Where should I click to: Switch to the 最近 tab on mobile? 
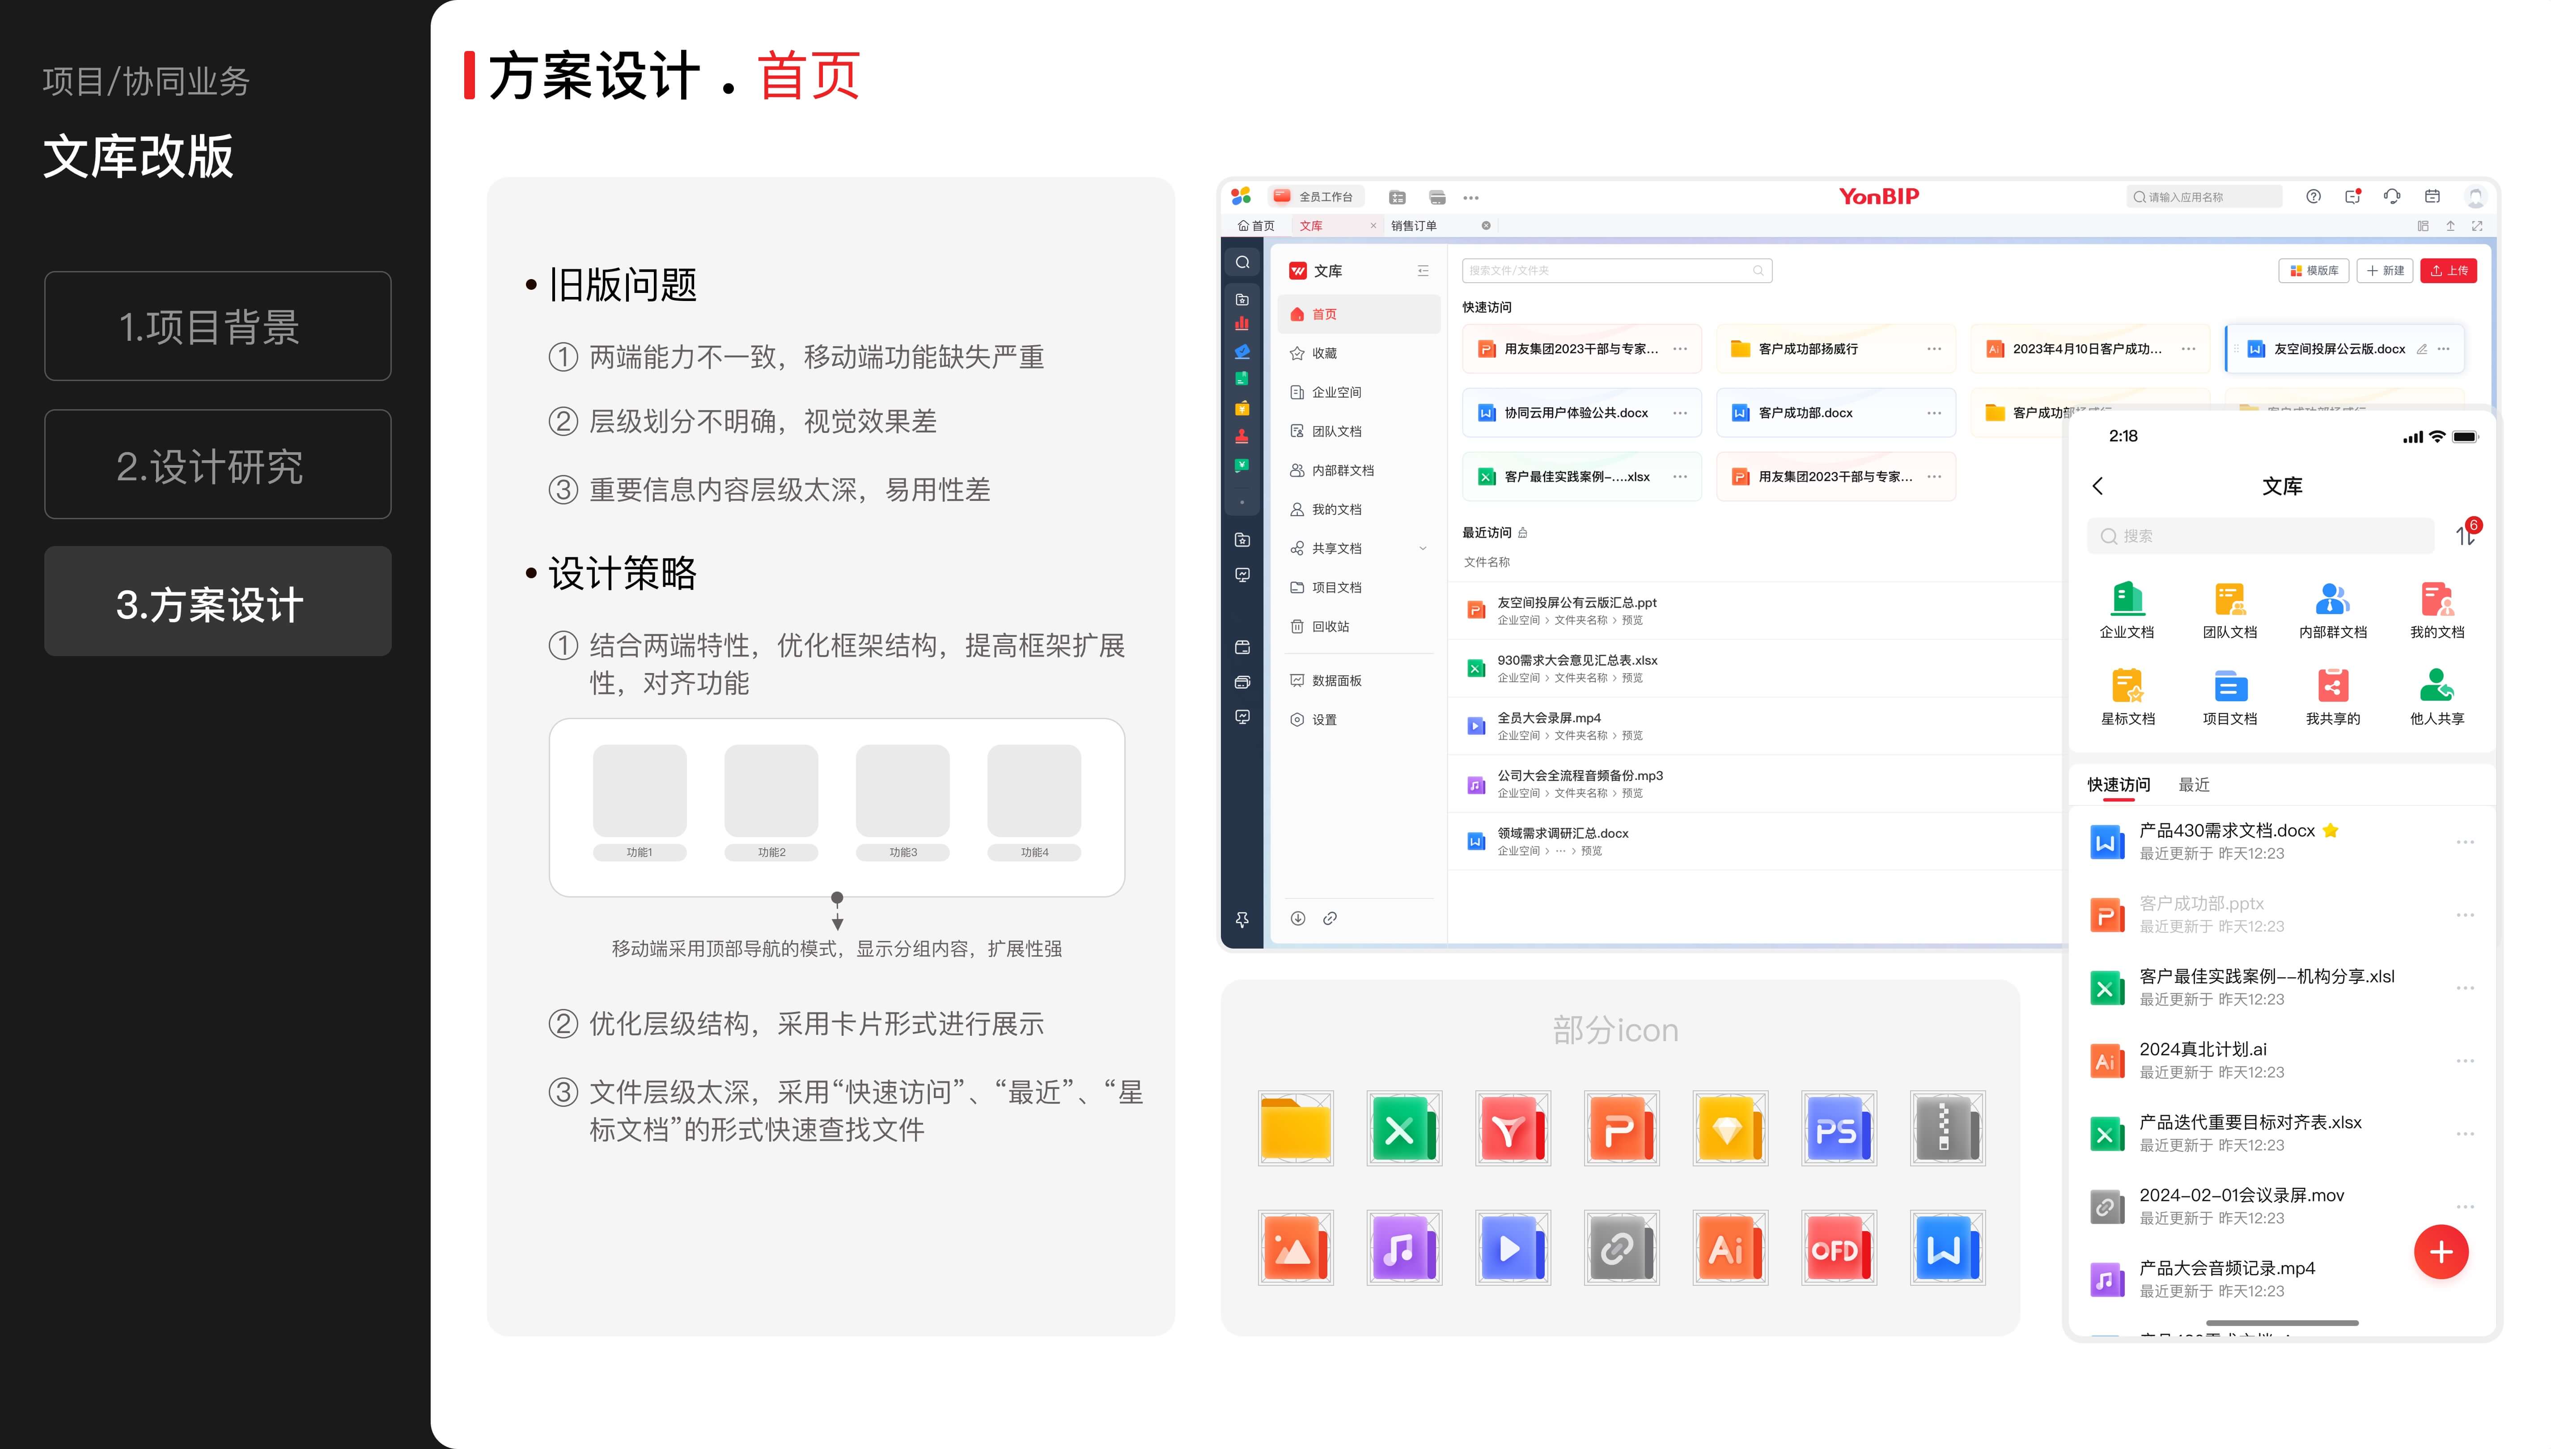(x=2194, y=785)
